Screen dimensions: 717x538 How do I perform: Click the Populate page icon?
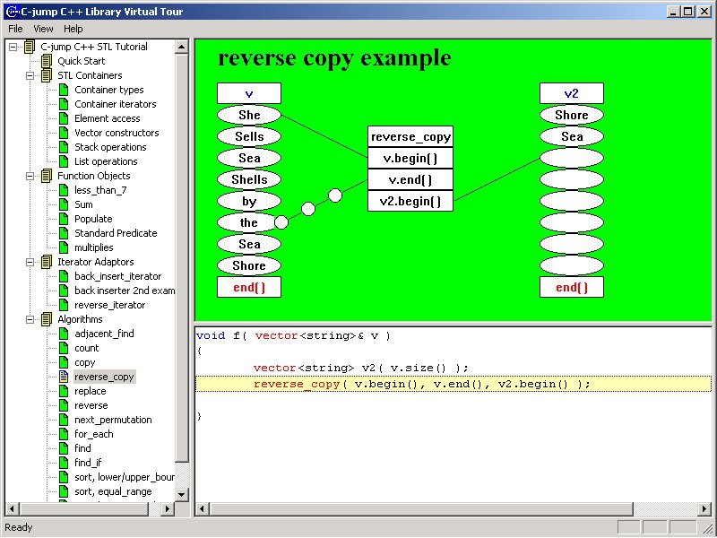(x=64, y=219)
